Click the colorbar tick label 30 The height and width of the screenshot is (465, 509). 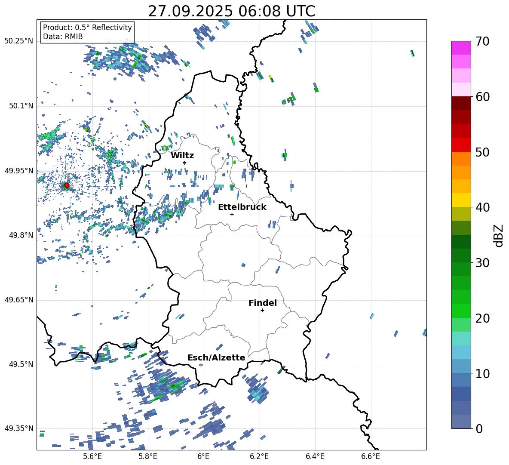482,263
